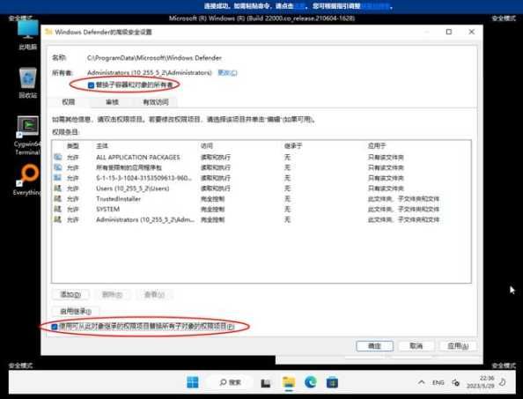523x399 pixels.
Task: Switch to the 有效访问 (Effective Access) tab
Action: coord(156,102)
